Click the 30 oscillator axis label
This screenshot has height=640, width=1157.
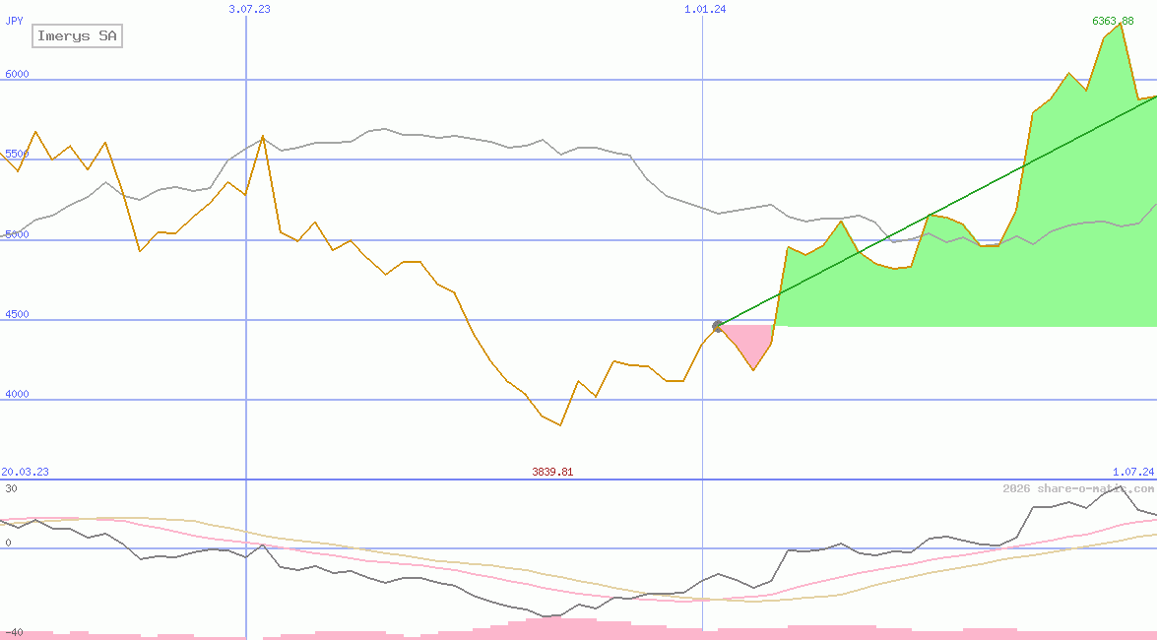pyautogui.click(x=10, y=488)
